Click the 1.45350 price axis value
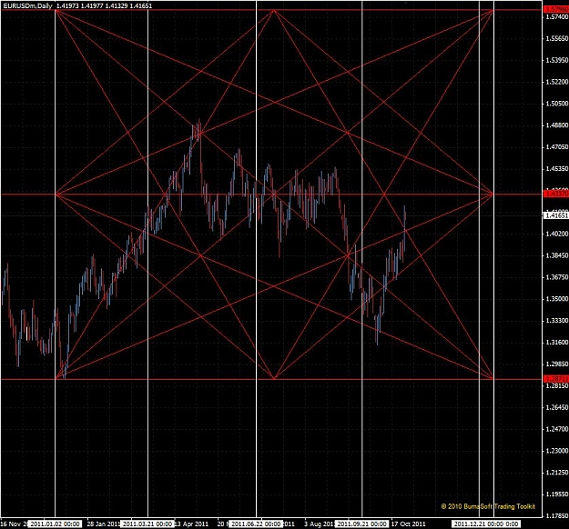The width and height of the screenshot is (569, 529). click(x=557, y=169)
